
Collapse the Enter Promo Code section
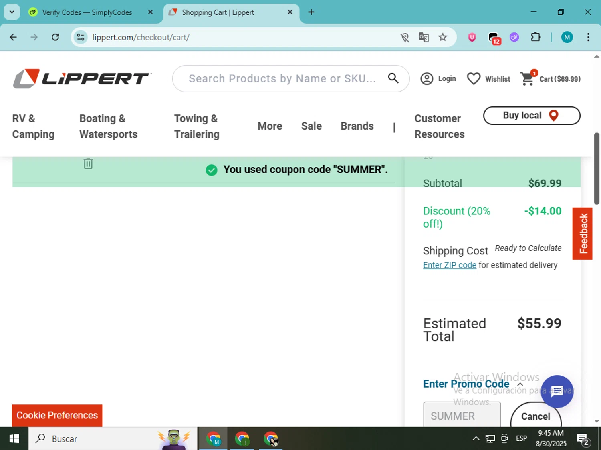tap(520, 384)
